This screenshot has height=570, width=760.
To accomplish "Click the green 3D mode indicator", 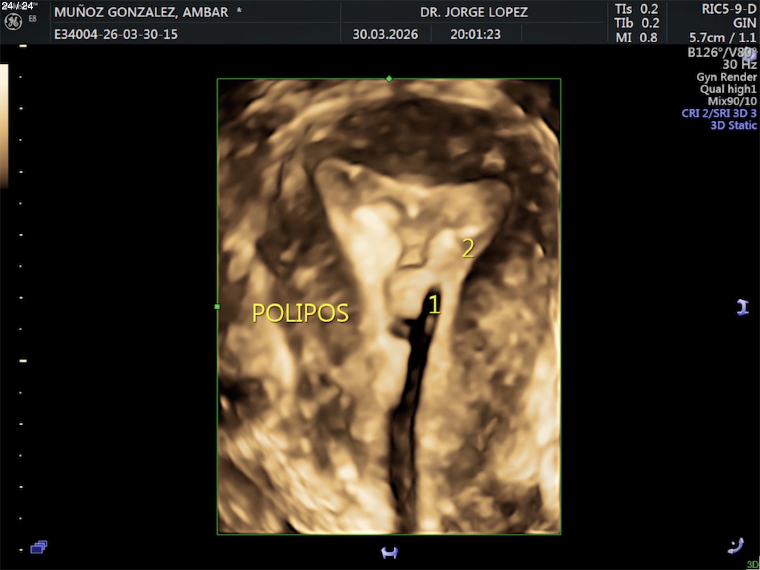I will click(752, 564).
